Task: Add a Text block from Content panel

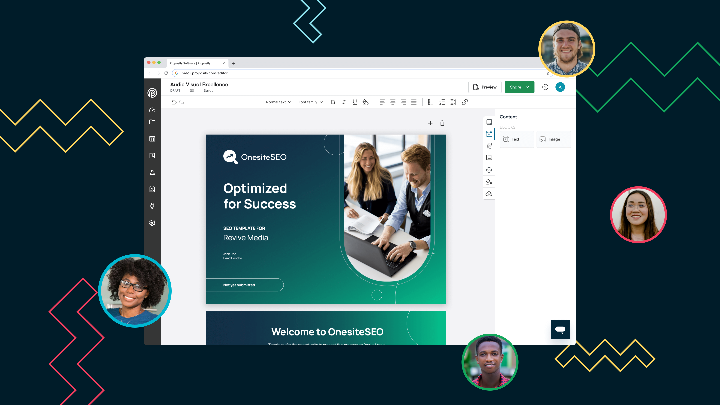Action: pyautogui.click(x=517, y=139)
